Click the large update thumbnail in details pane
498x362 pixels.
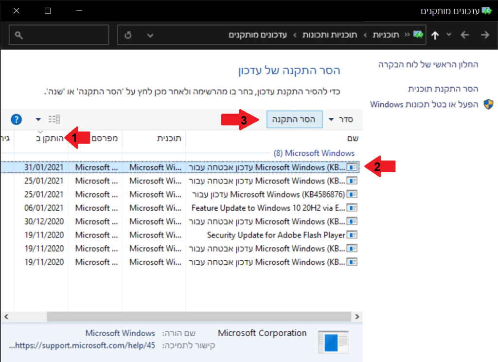click(333, 343)
